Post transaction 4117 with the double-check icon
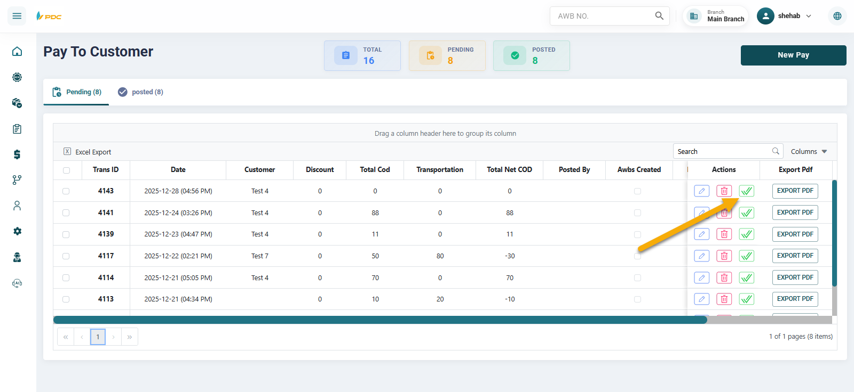 tap(746, 256)
